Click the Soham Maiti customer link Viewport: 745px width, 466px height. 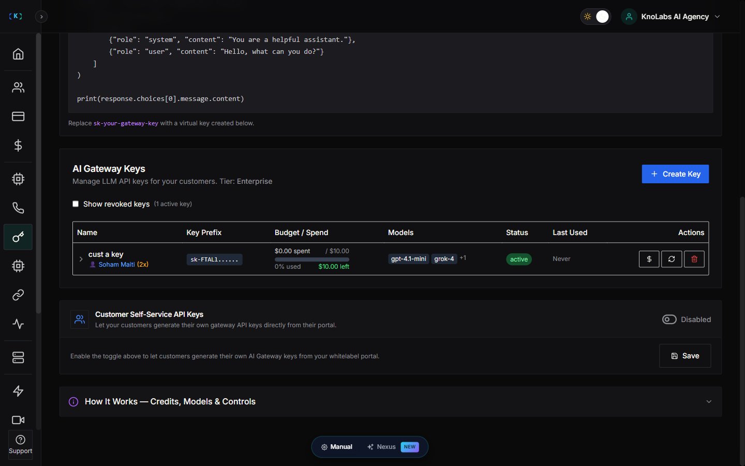[x=116, y=265]
